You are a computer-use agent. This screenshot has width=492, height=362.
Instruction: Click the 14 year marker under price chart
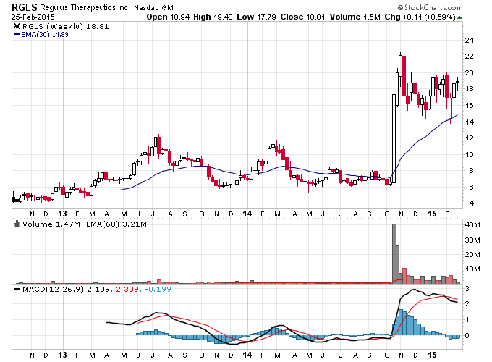coord(247,214)
